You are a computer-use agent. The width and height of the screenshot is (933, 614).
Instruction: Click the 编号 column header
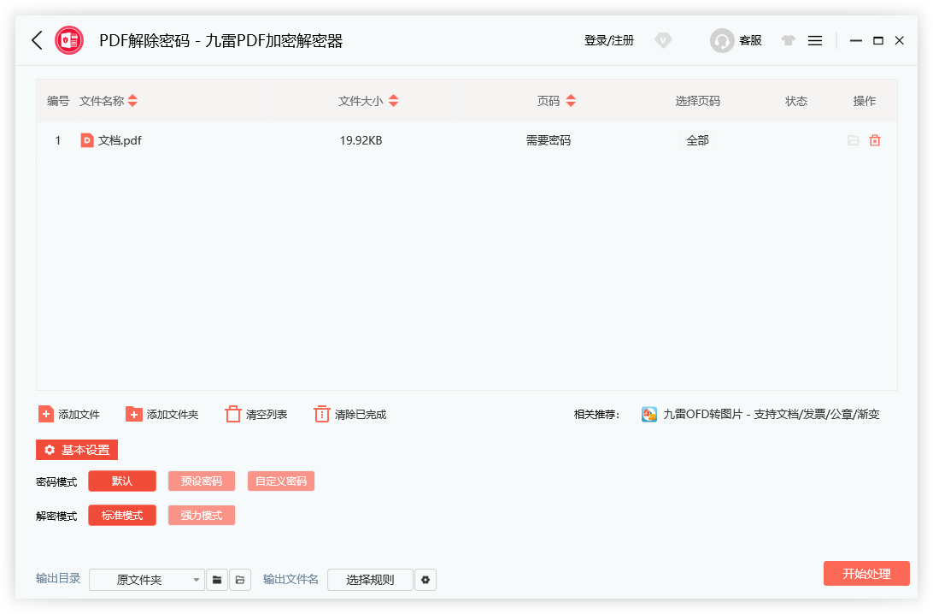coord(58,101)
